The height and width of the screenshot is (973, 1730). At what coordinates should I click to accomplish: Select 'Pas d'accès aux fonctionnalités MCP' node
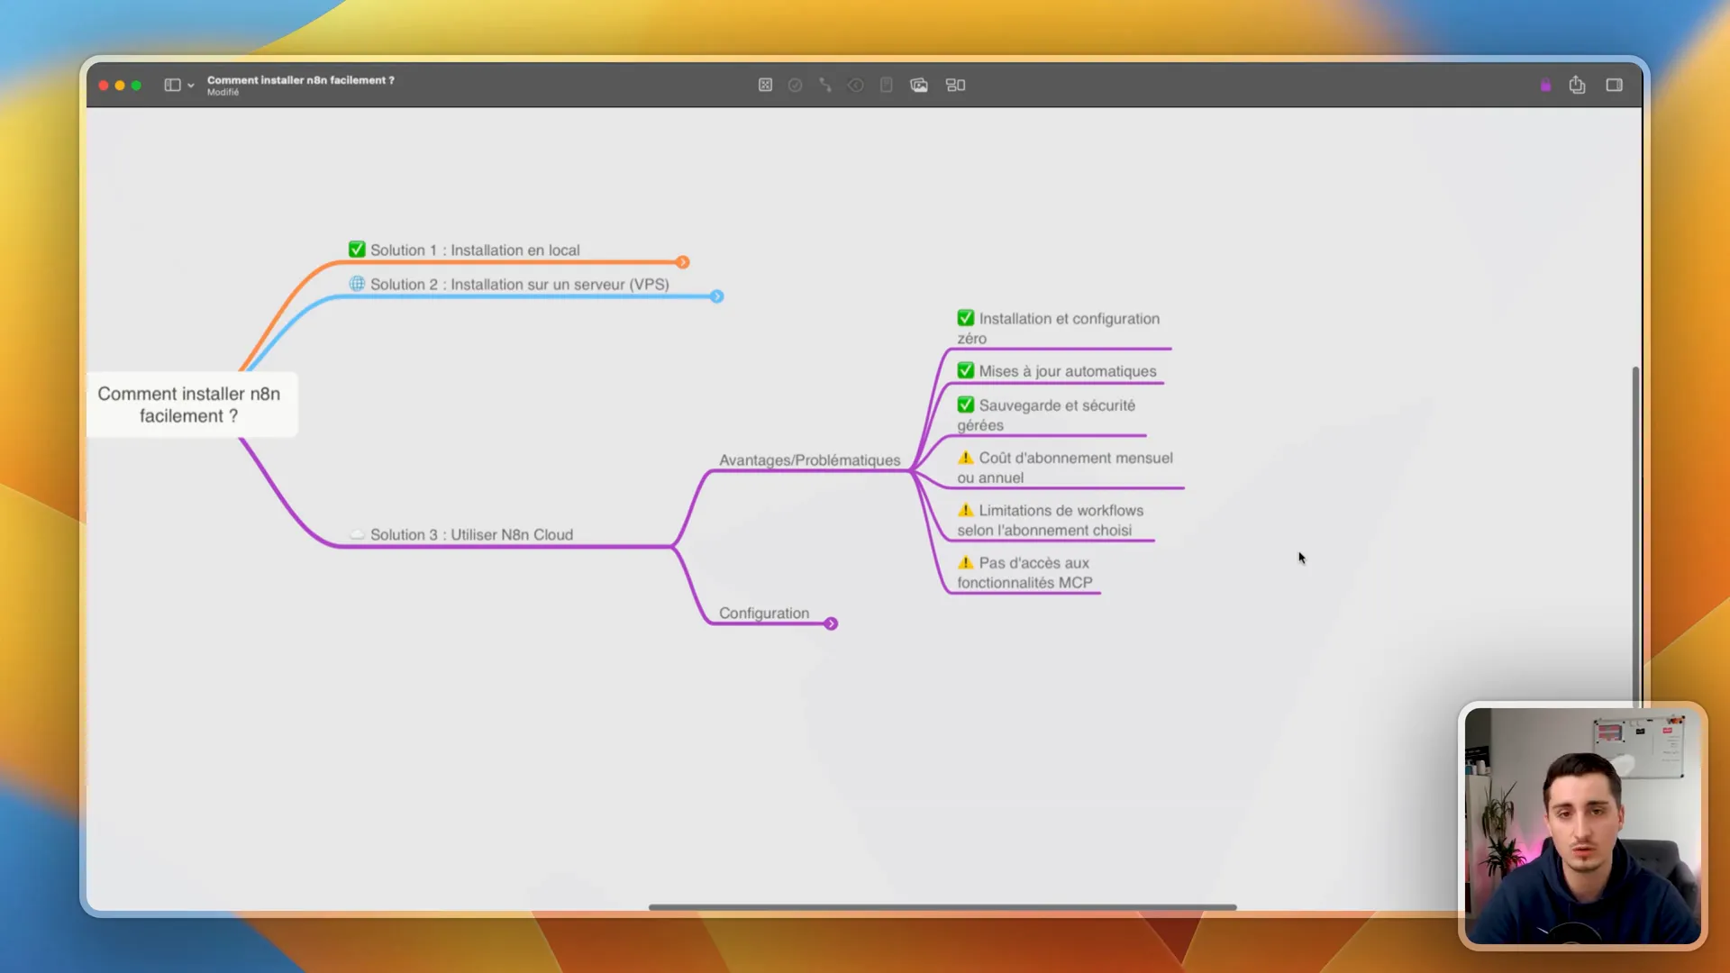(x=1025, y=572)
